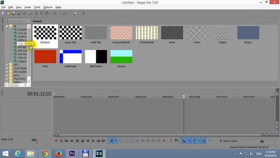Select the Large Tiles preset
The image size is (280, 158).
[x=70, y=35]
